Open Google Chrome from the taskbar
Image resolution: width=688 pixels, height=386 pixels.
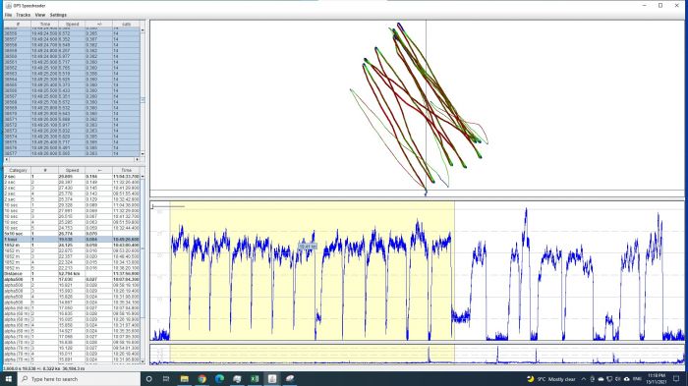click(201, 378)
